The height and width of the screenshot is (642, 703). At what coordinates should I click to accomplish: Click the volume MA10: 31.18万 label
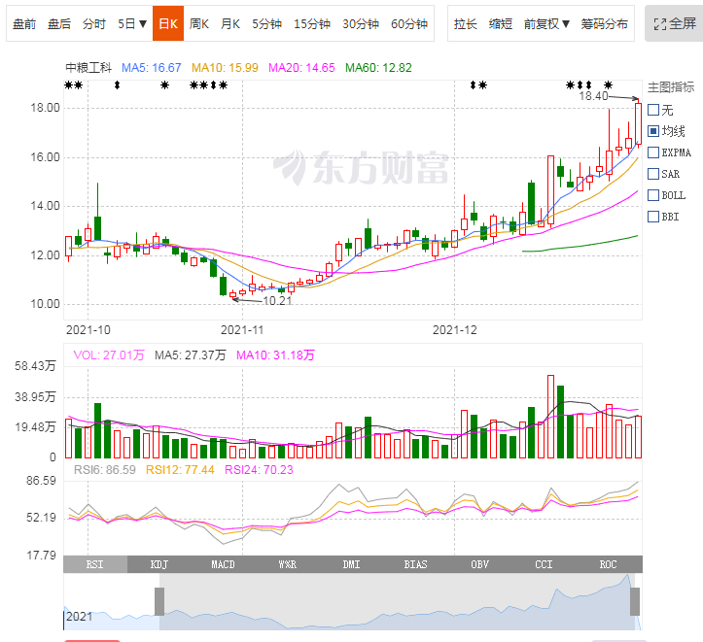click(x=275, y=355)
